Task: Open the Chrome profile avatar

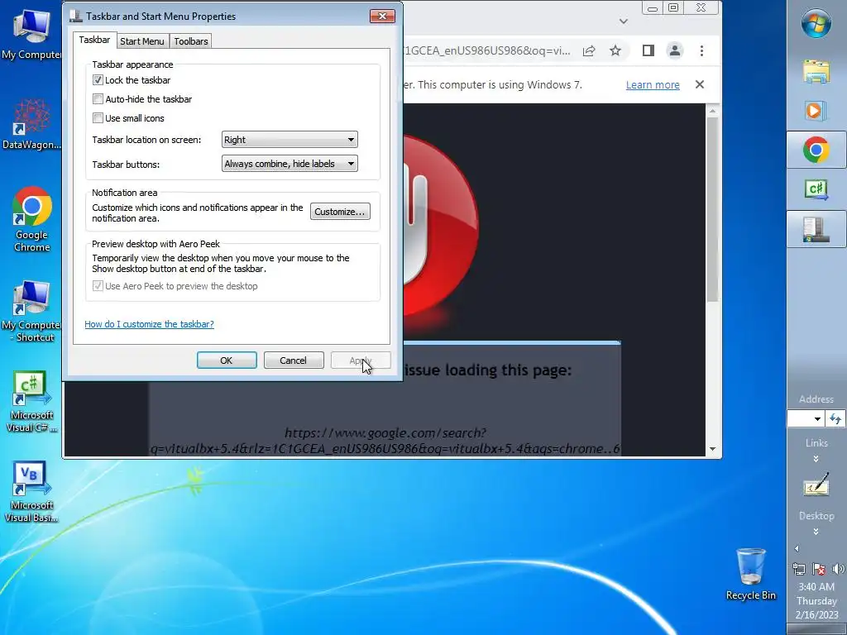Action: (x=675, y=50)
